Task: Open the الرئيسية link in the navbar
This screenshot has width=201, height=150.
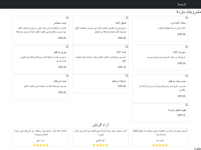Action: [182, 4]
